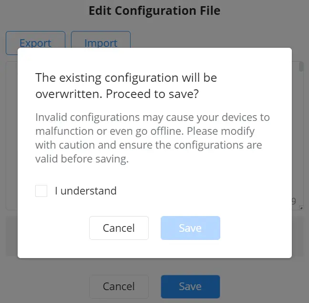Viewport: 309px width, 303px height.
Task: Click the dimmed Cancel button below the dialog
Action: (119, 286)
